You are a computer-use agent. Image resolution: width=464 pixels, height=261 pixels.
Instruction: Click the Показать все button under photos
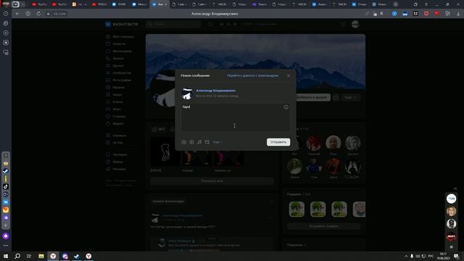pos(212,181)
